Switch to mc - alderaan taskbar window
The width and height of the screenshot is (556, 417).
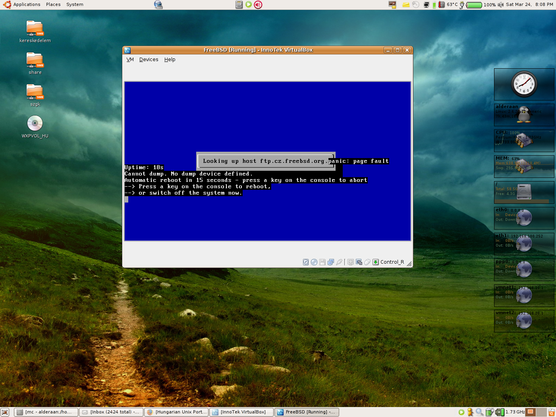(46, 412)
